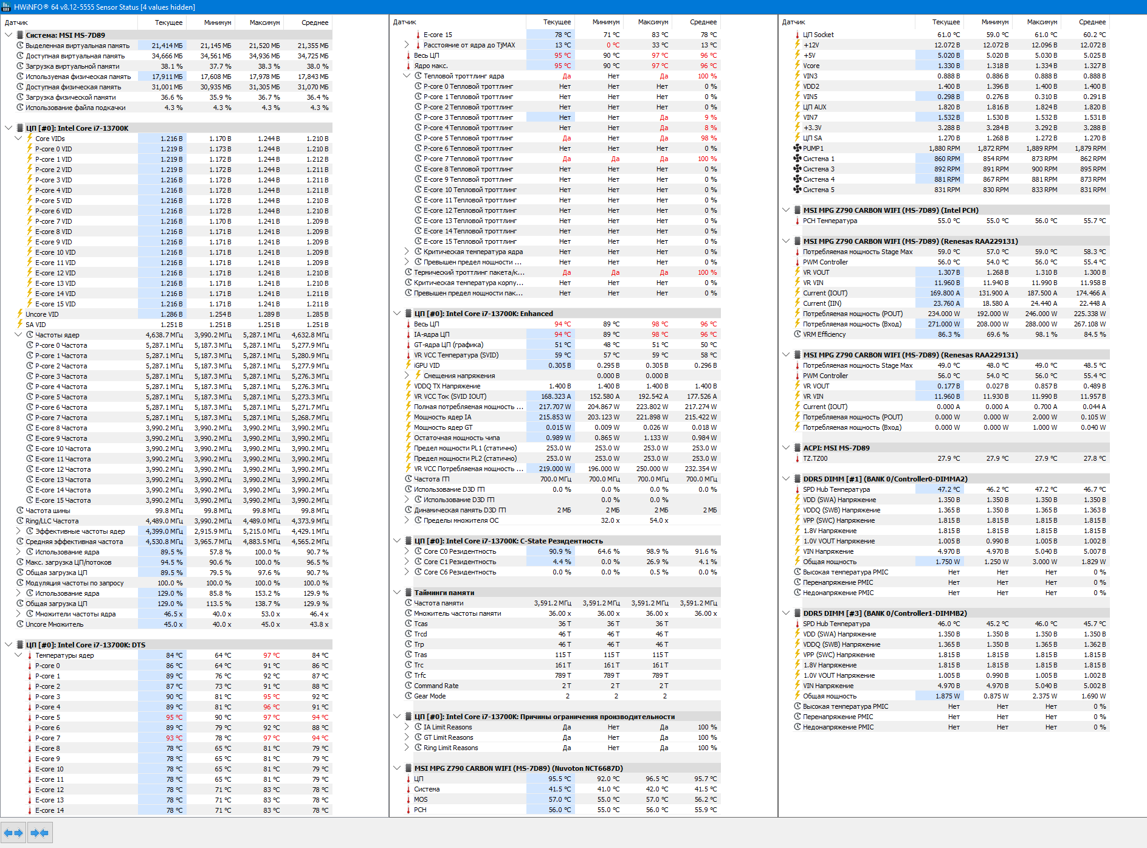Viewport: 1147px width, 848px height.
Task: Expand IA Limit Reasons
Action: pos(407,727)
